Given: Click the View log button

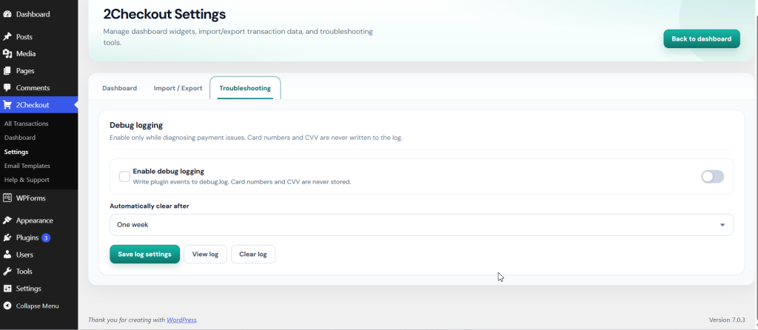Looking at the screenshot, I should [x=205, y=254].
